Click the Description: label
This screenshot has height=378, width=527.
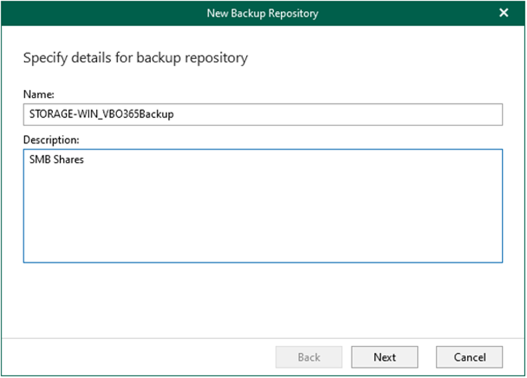pos(51,140)
